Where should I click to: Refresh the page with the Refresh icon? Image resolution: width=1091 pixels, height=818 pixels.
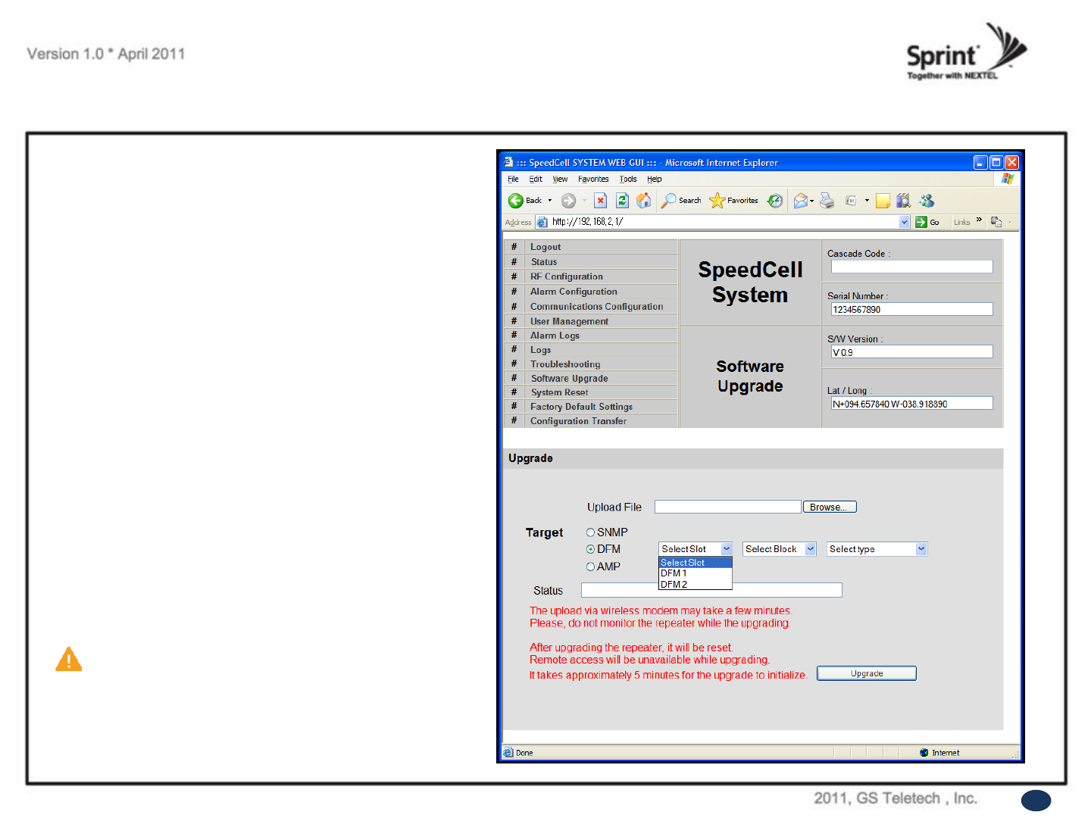point(622,201)
